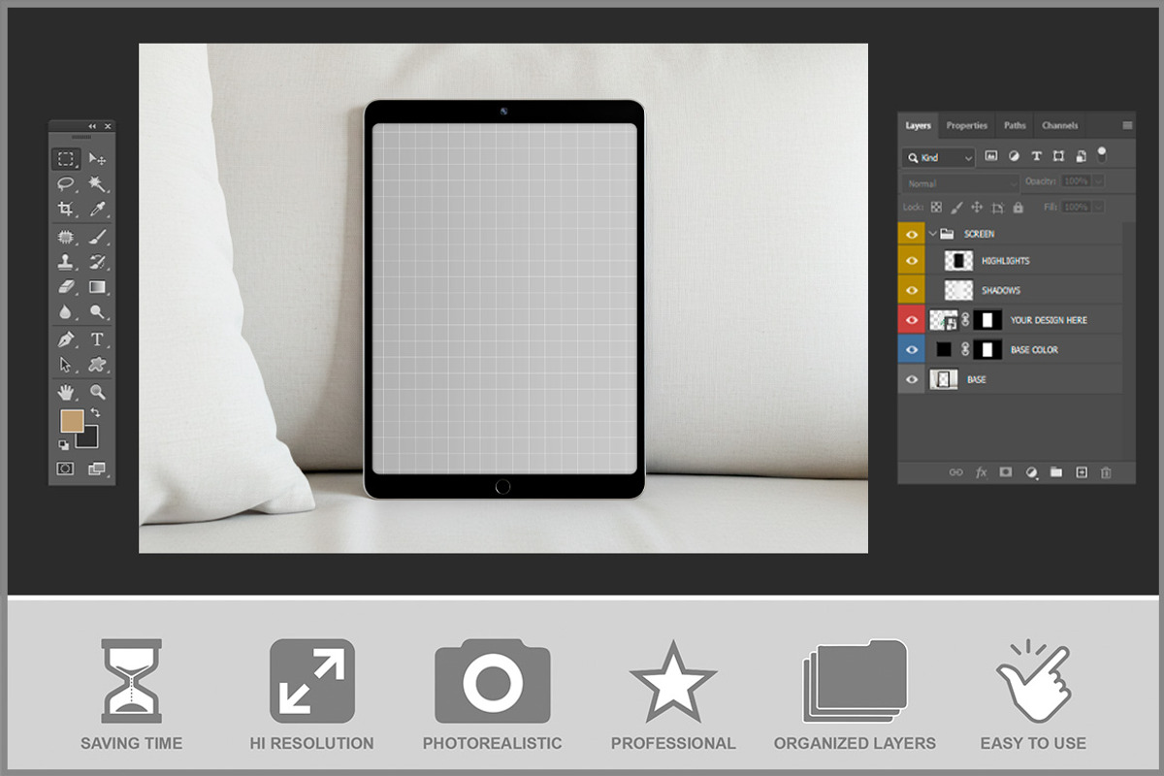Select the History Brush tool
Screen dimensions: 1164x776
(97, 262)
